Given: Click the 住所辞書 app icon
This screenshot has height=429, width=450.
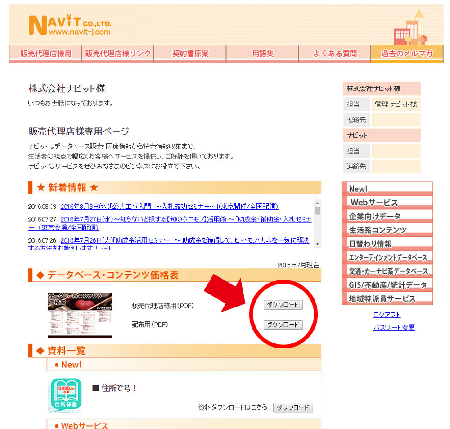Looking at the screenshot, I should pyautogui.click(x=66, y=395).
